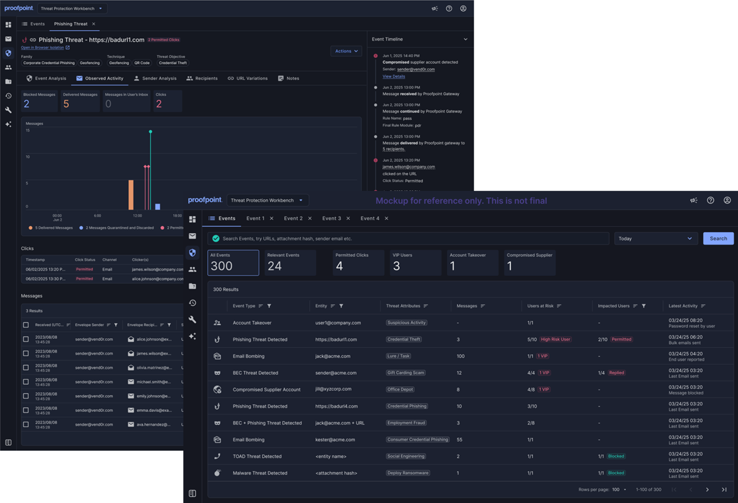Image resolution: width=738 pixels, height=503 pixels.
Task: Open mail icon in the Events window sidebar
Action: click(192, 236)
